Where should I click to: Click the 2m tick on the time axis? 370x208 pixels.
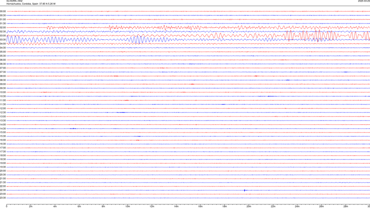pos(31,206)
